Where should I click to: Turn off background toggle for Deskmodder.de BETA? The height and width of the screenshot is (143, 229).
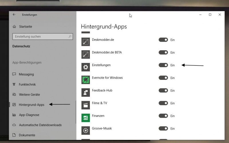[x=163, y=53]
